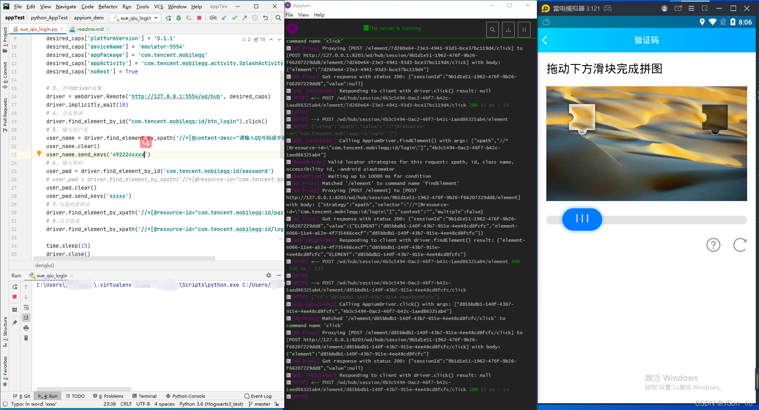
Task: Click LDPlayer gamepad icon
Action: [x=608, y=8]
